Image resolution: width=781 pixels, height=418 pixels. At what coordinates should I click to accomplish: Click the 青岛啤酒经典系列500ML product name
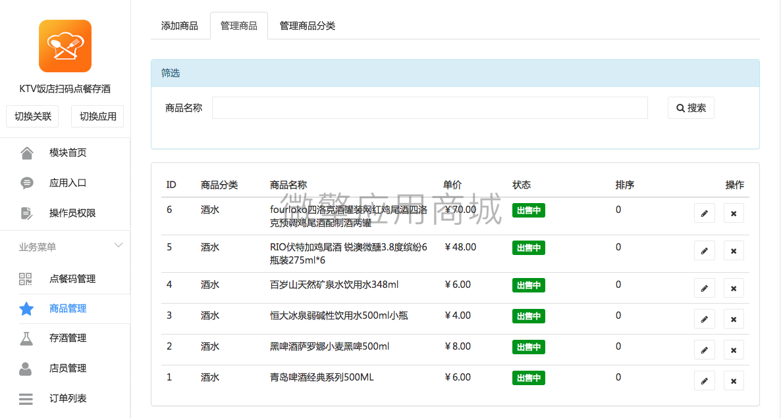tap(322, 377)
